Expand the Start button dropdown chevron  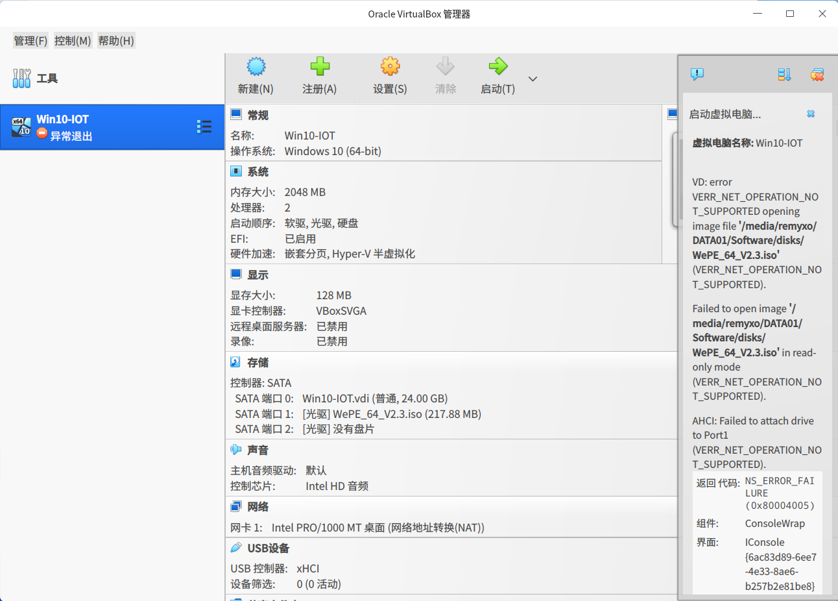(x=533, y=79)
